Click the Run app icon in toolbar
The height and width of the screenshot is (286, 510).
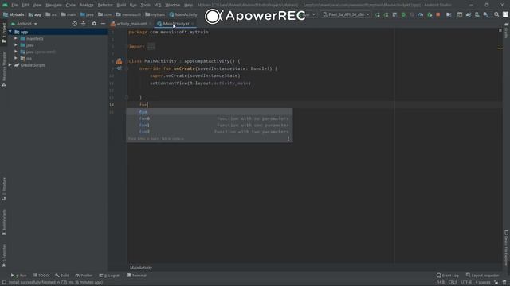(377, 14)
